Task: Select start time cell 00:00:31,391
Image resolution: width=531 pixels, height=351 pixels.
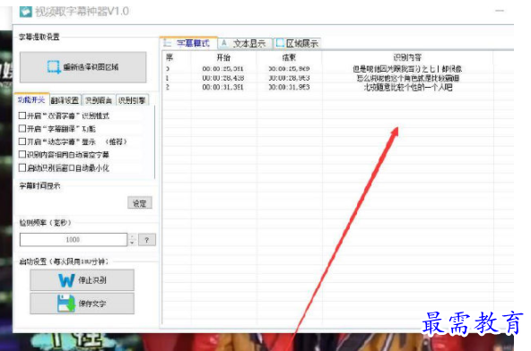Action: pos(222,87)
